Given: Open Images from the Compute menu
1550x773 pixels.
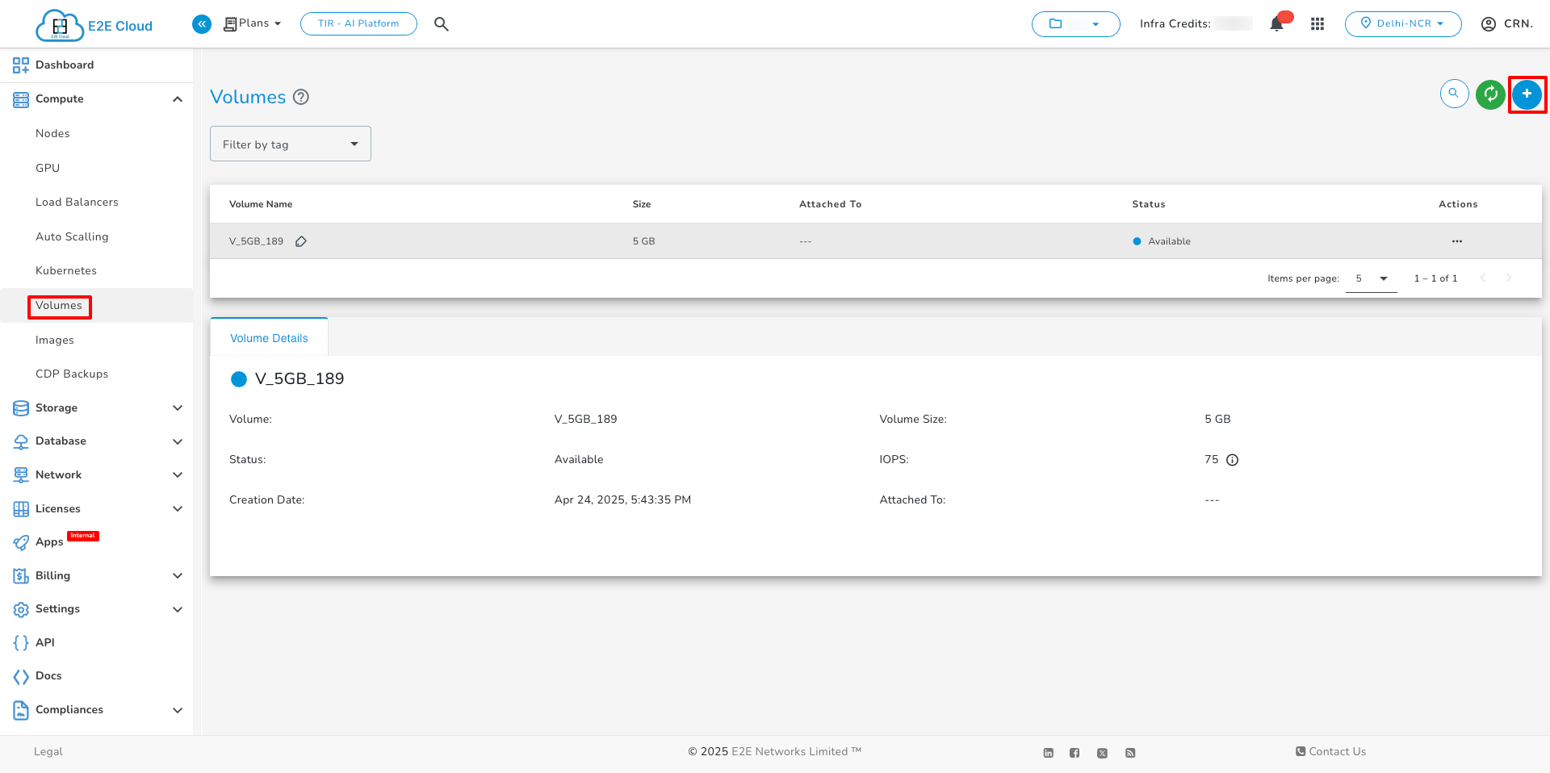Looking at the screenshot, I should 55,340.
